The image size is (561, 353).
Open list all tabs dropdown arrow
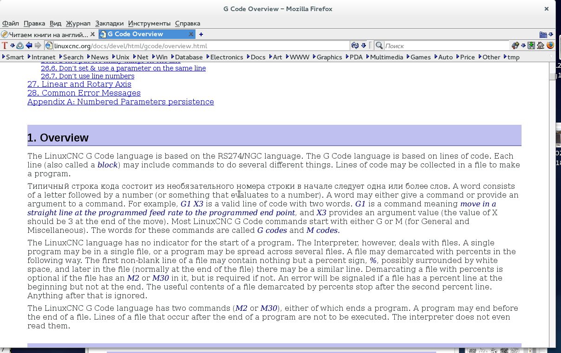[551, 34]
